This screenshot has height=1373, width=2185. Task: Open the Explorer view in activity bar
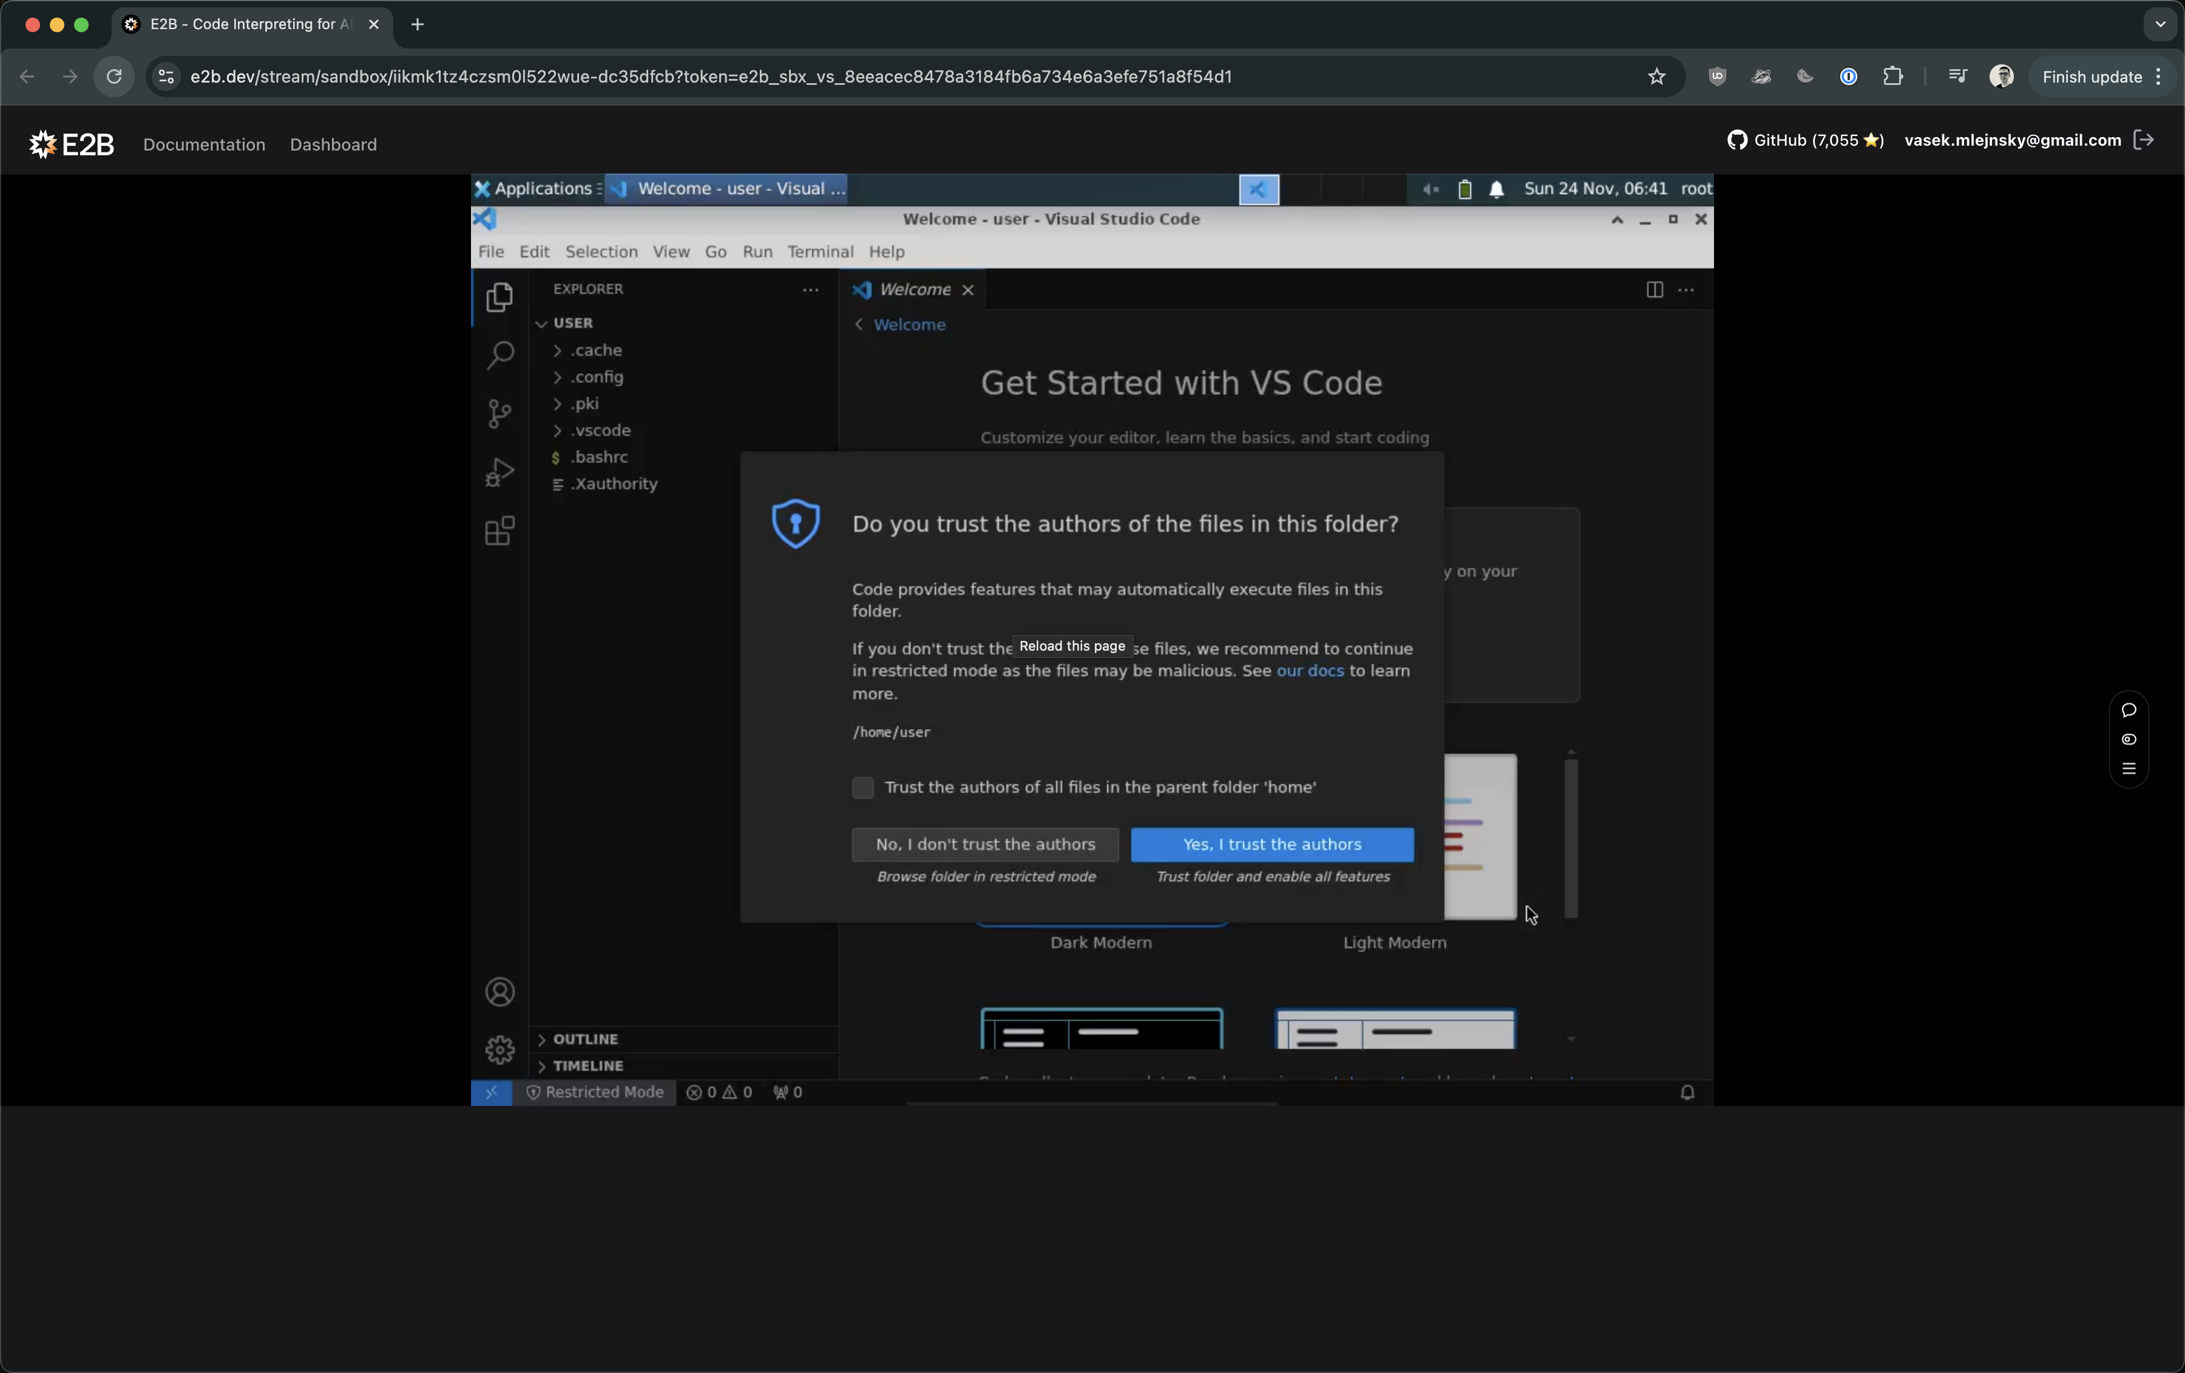click(499, 297)
